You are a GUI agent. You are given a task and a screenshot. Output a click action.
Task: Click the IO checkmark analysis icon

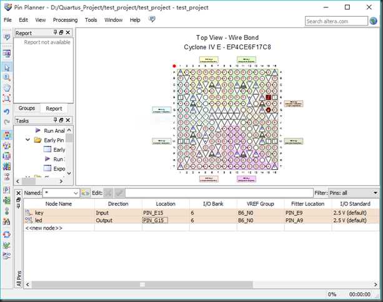pos(7,245)
